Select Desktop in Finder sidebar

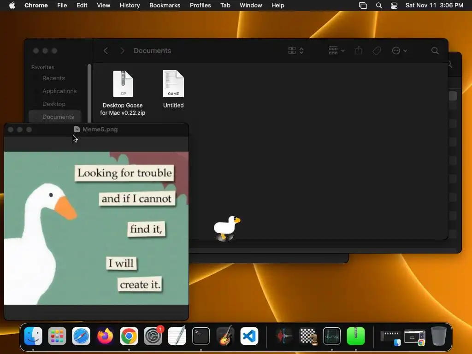click(55, 104)
